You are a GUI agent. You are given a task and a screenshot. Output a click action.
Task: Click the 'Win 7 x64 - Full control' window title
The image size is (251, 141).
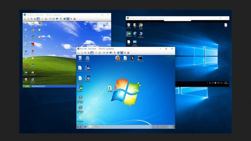coord(88,49)
